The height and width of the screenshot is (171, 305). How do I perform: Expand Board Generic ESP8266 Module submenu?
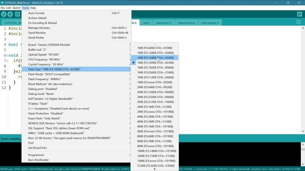coord(76,45)
